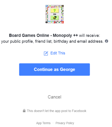Click the blue P parking corner square
This screenshot has width=112, height=127.
pos(46,6)
